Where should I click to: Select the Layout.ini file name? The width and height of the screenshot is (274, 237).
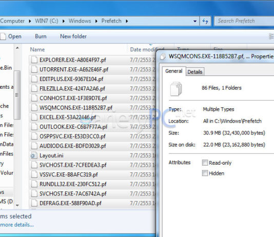[51, 155]
